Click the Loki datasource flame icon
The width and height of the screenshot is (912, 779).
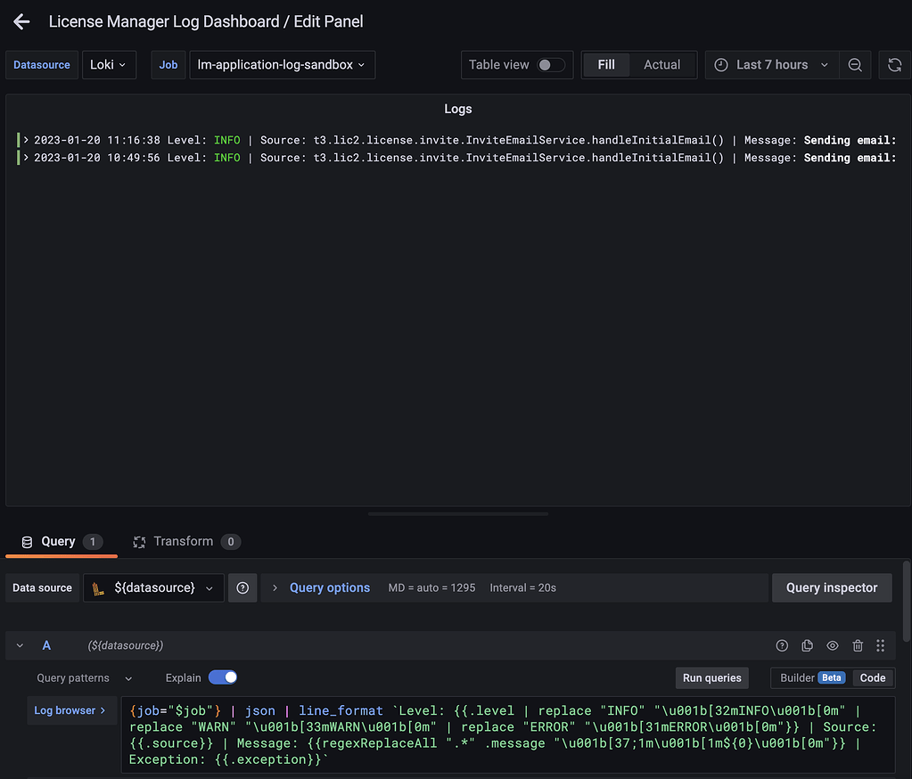click(98, 587)
